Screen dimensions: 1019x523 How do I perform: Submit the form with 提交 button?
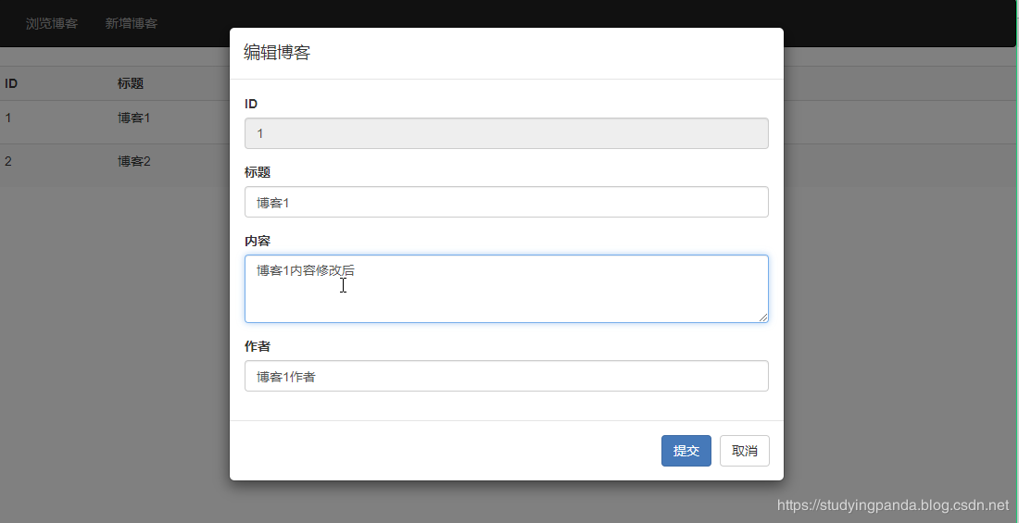pos(686,451)
